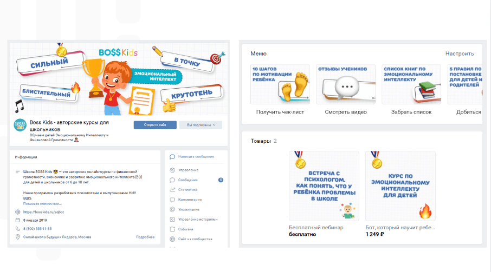Select Сайт из сообщества entry
This screenshot has width=491, height=272.
click(x=196, y=239)
